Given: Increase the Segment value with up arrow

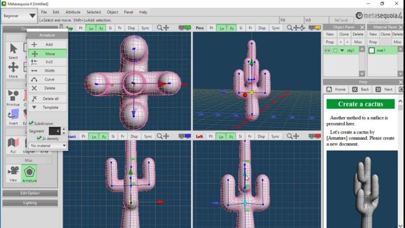Looking at the screenshot, I should point(64,129).
